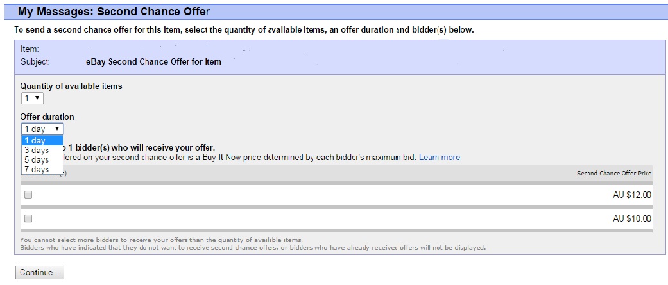Pick "5 days" in the duration list
The width and height of the screenshot is (668, 285).
click(x=36, y=159)
